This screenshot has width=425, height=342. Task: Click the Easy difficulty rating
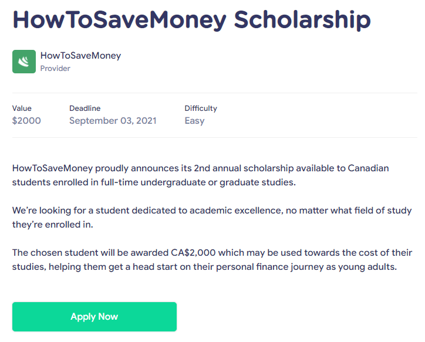pos(194,121)
